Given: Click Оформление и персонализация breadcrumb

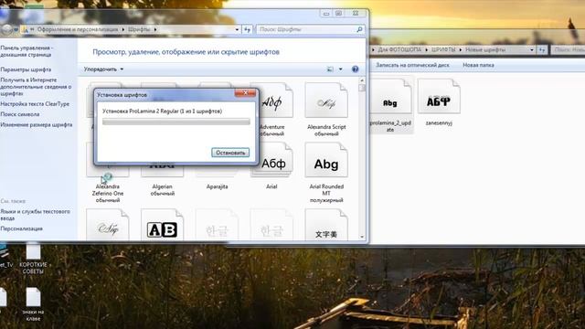Looking at the screenshot, I should pyautogui.click(x=78, y=29).
